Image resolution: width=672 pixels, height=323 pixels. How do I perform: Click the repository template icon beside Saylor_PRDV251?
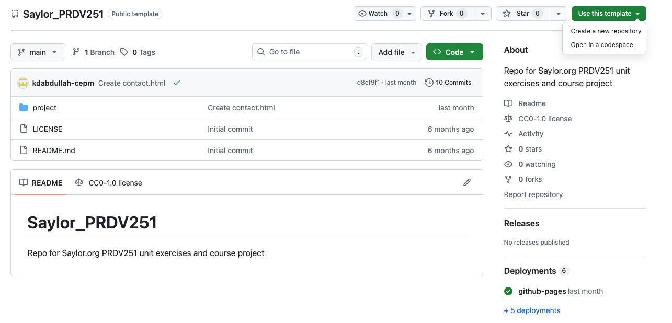(x=15, y=14)
